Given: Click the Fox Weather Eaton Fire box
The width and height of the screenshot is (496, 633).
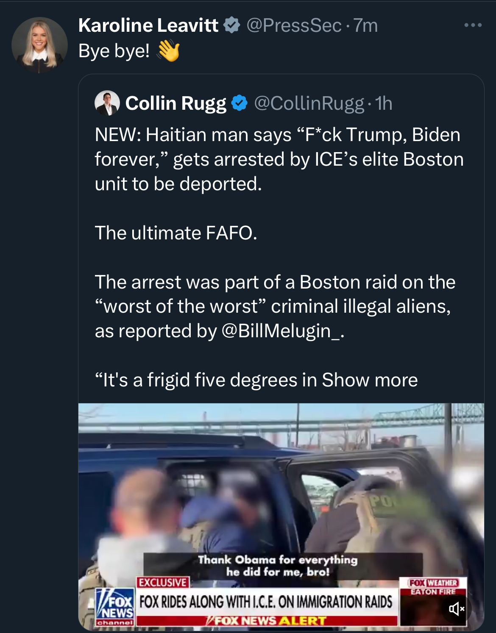Looking at the screenshot, I should [x=433, y=587].
